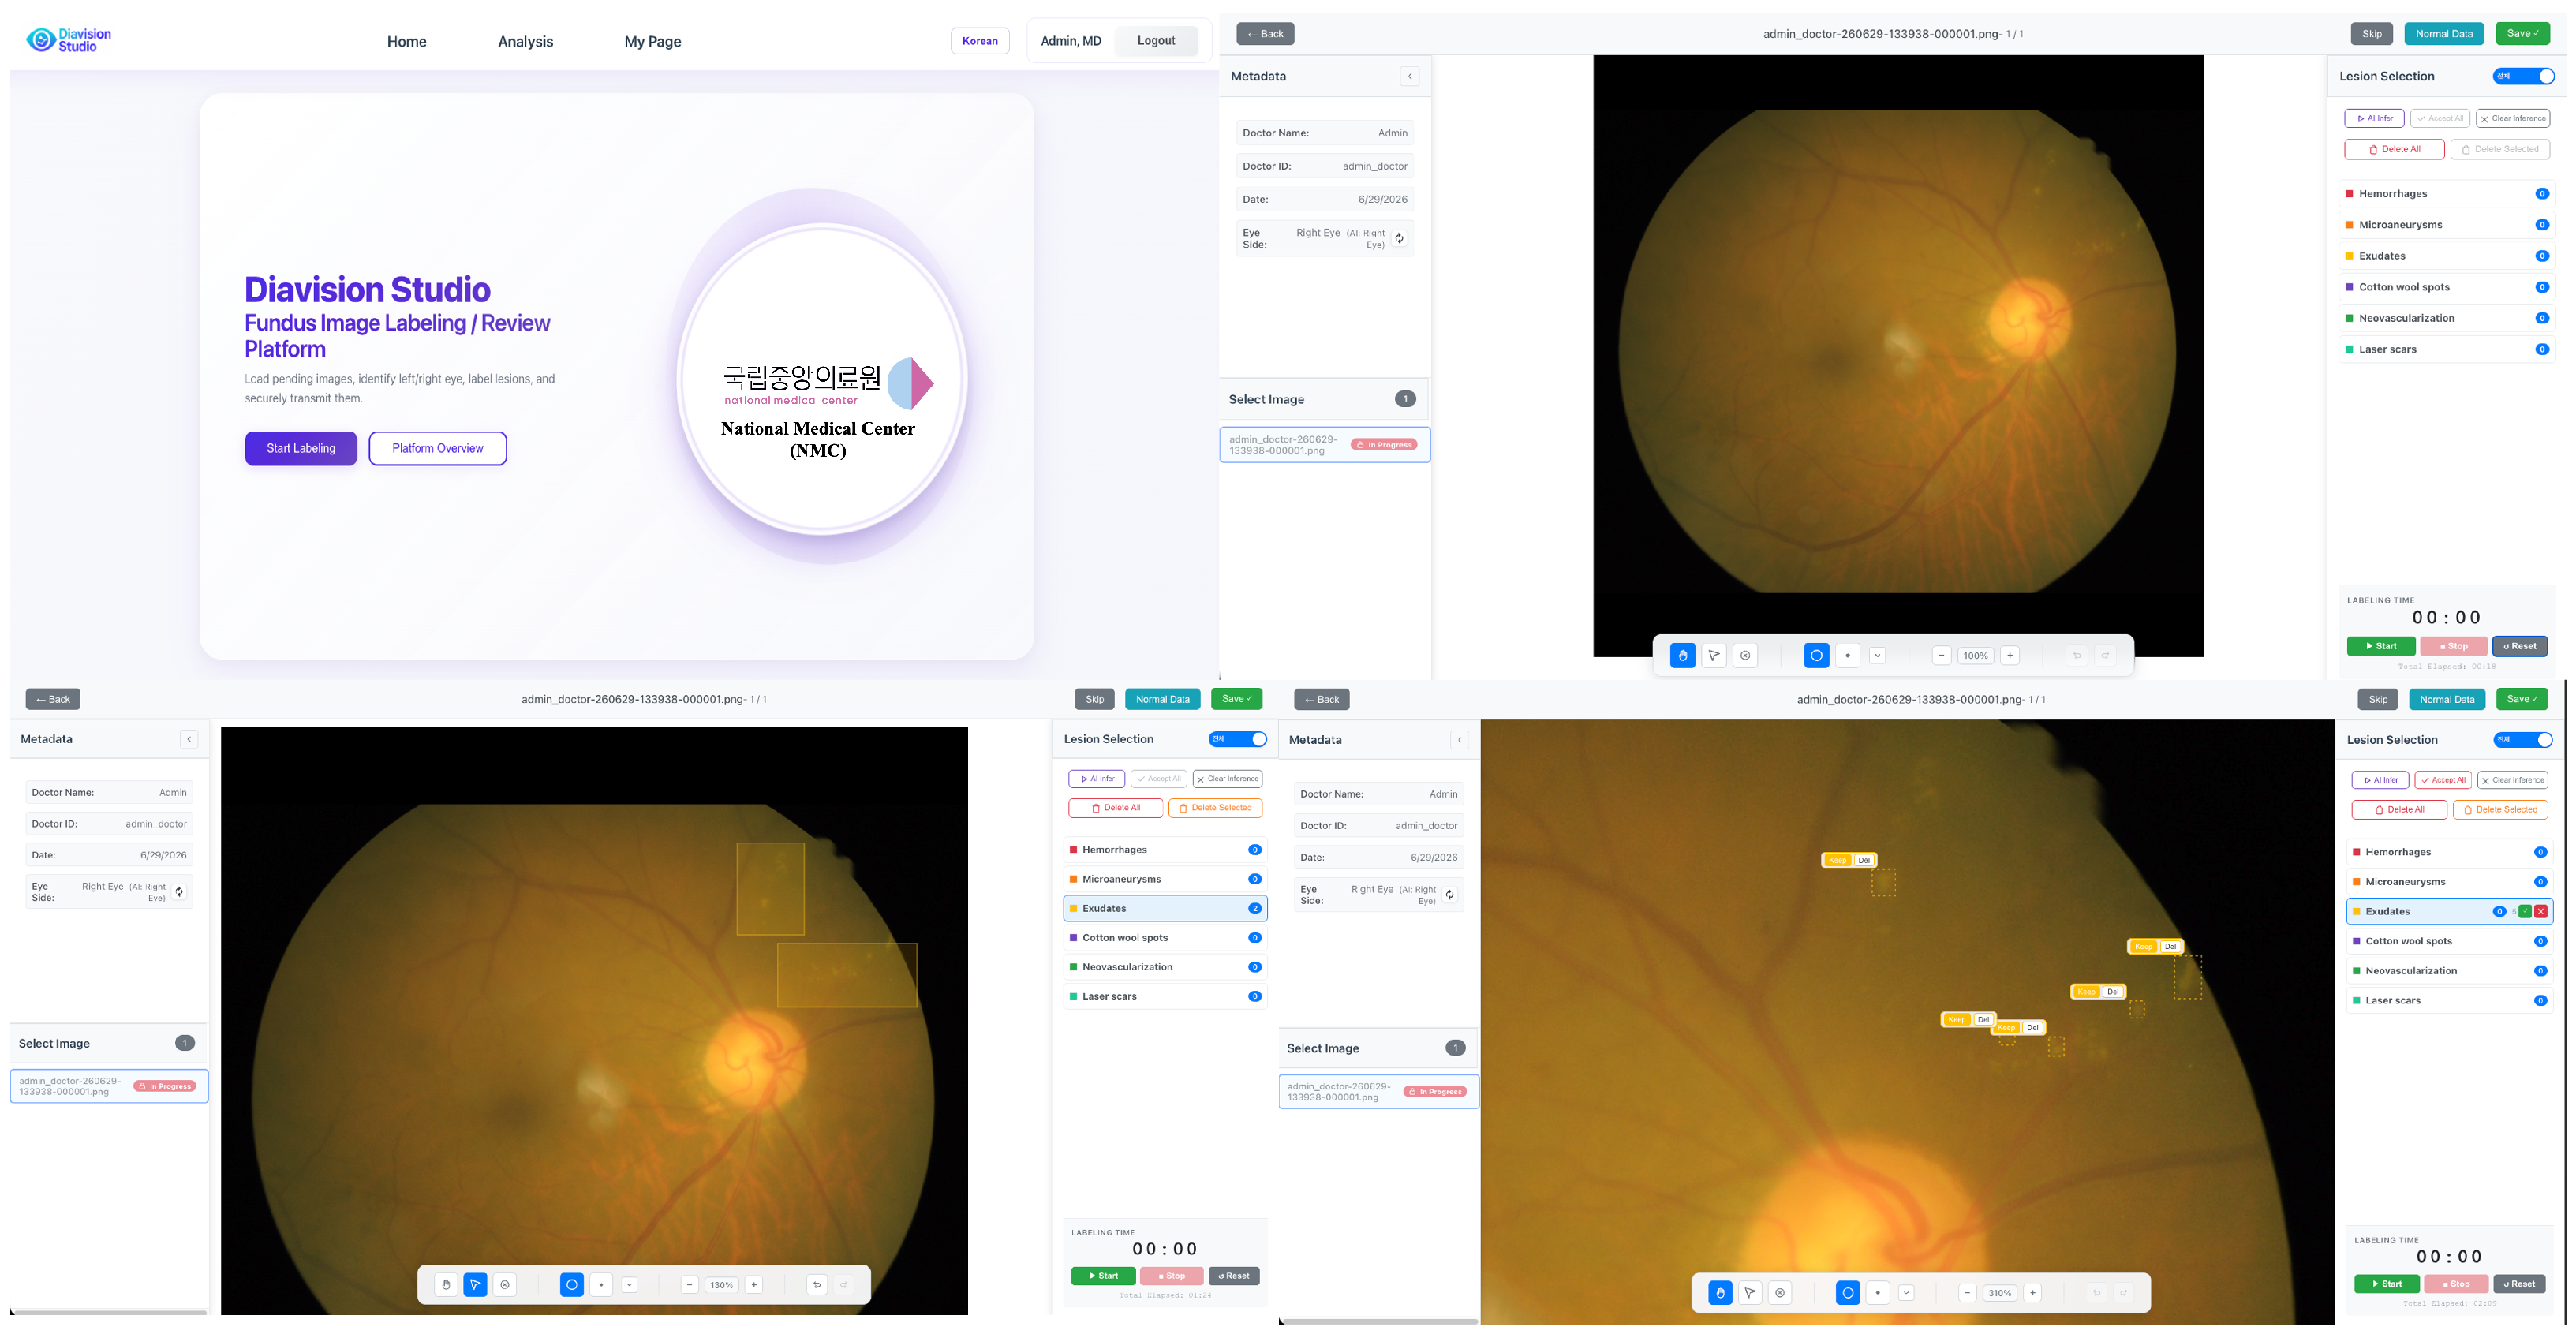Reject Exudates inferences with the red X
This screenshot has height=1334, width=2576.
pos(2541,912)
